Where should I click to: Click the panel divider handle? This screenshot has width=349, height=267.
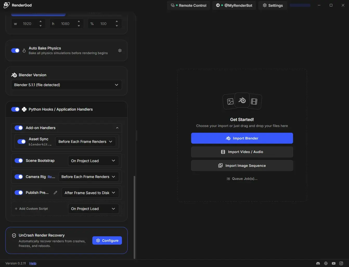(x=137, y=136)
